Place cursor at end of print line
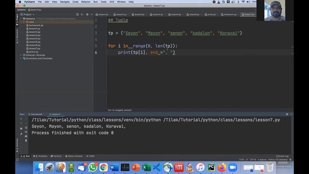309x174 pixels. click(175, 53)
